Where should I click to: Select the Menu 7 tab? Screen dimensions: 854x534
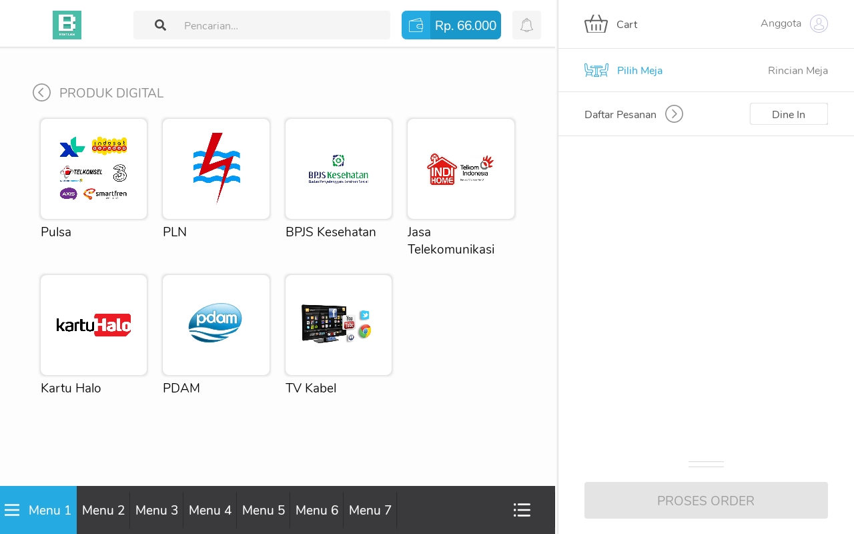coord(370,510)
